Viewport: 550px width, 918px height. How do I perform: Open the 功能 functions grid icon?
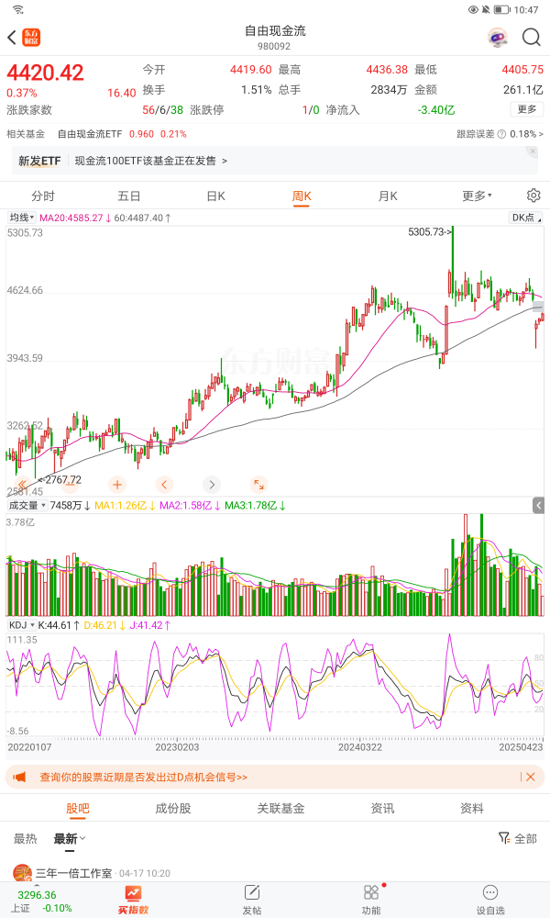pos(371,898)
